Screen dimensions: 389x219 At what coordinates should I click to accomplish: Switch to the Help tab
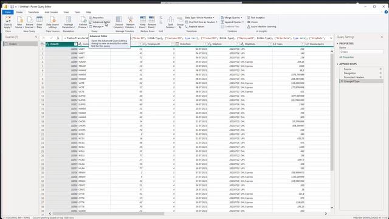coord(88,12)
